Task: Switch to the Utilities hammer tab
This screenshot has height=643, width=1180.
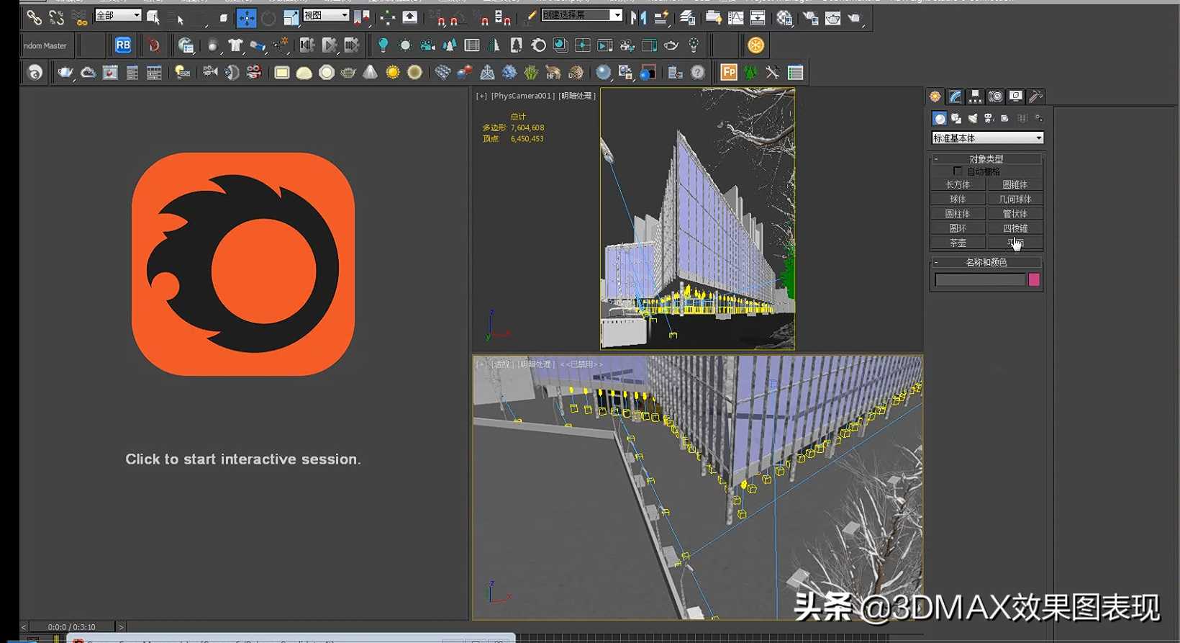Action: tap(1035, 96)
